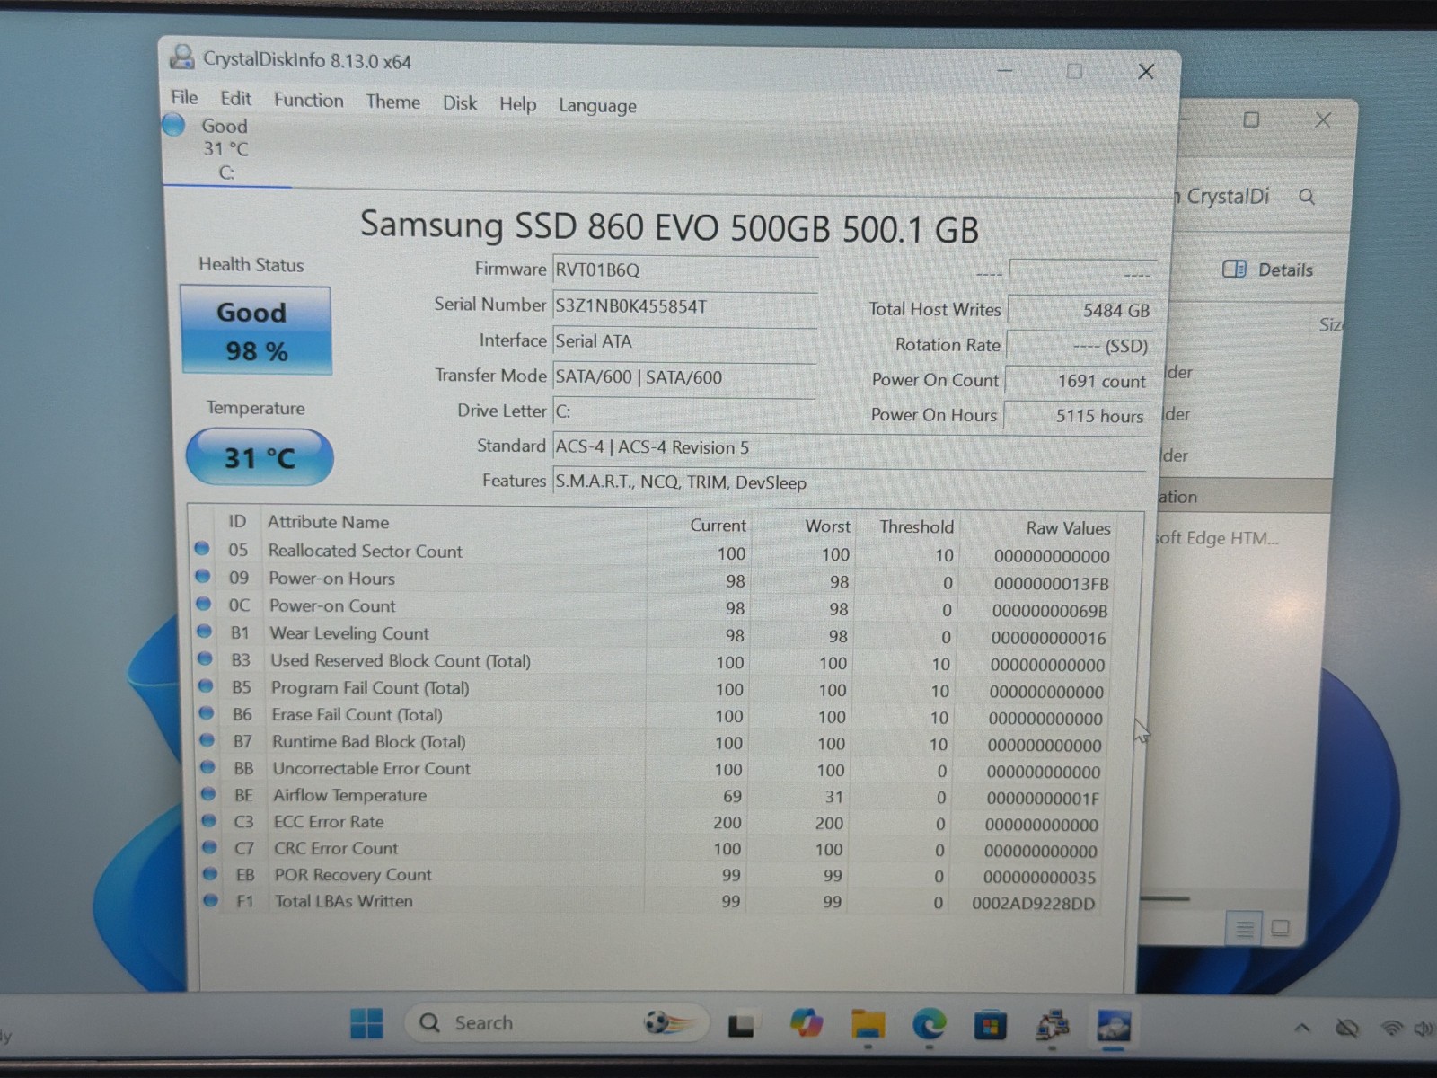Open the Windows Start menu
The image size is (1437, 1078).
[366, 1023]
